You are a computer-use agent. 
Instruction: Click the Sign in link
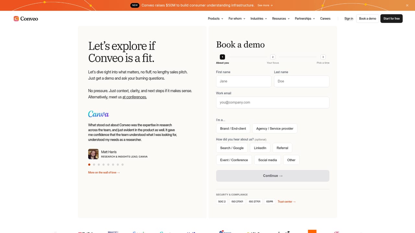(349, 19)
